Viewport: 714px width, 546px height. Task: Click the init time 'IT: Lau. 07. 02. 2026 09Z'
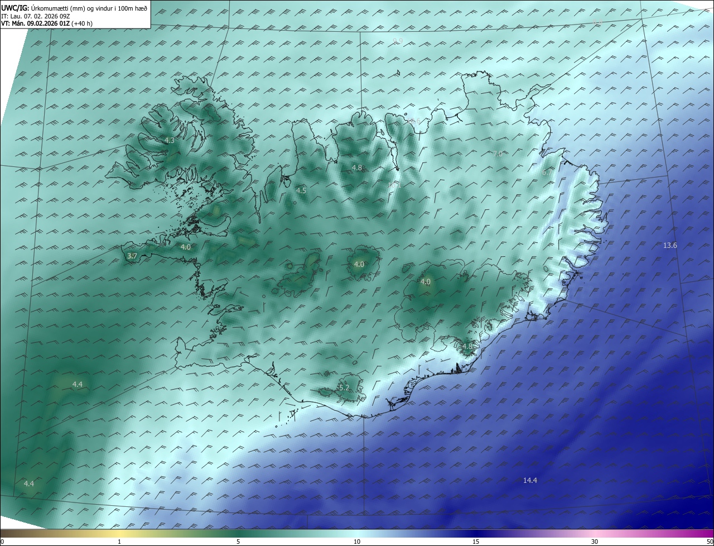click(x=35, y=16)
